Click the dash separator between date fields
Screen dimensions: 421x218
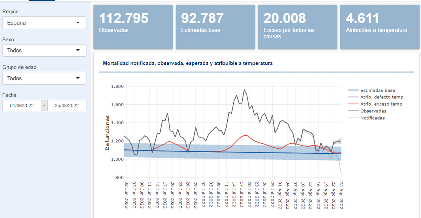44,105
